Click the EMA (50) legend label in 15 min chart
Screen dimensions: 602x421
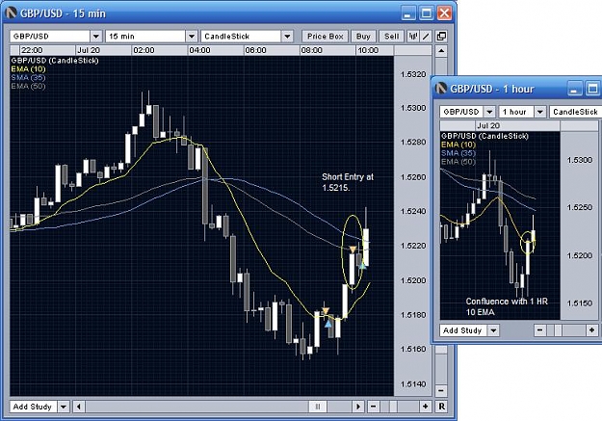(x=28, y=86)
